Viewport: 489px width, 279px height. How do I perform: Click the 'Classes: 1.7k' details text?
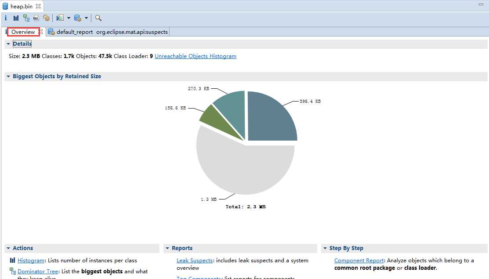tap(58, 56)
